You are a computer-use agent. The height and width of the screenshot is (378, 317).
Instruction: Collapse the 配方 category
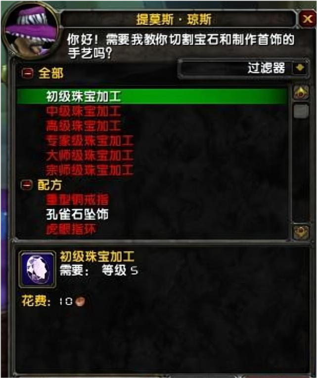point(27,185)
